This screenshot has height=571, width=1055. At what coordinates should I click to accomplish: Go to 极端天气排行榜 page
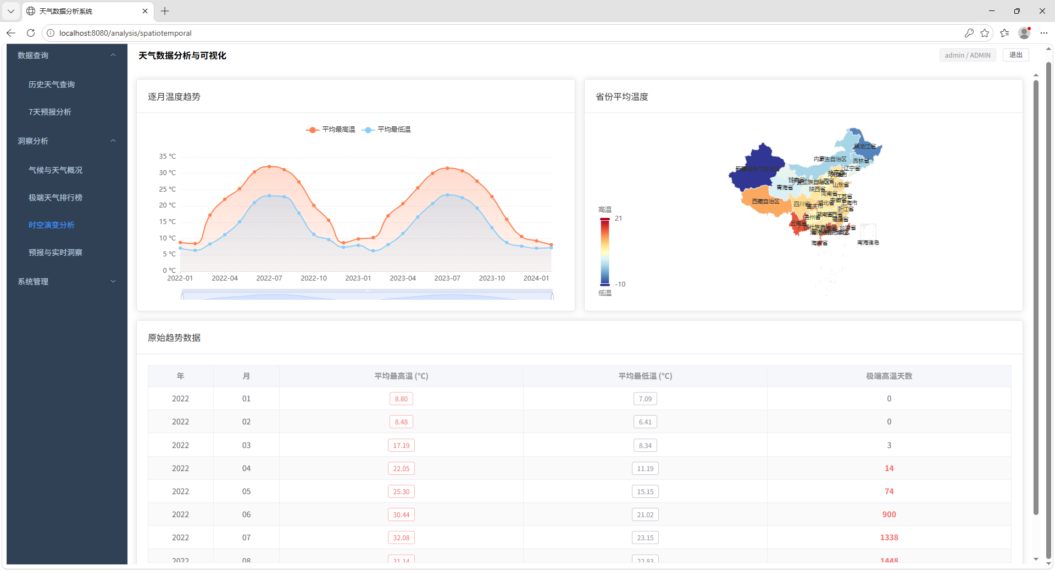55,198
